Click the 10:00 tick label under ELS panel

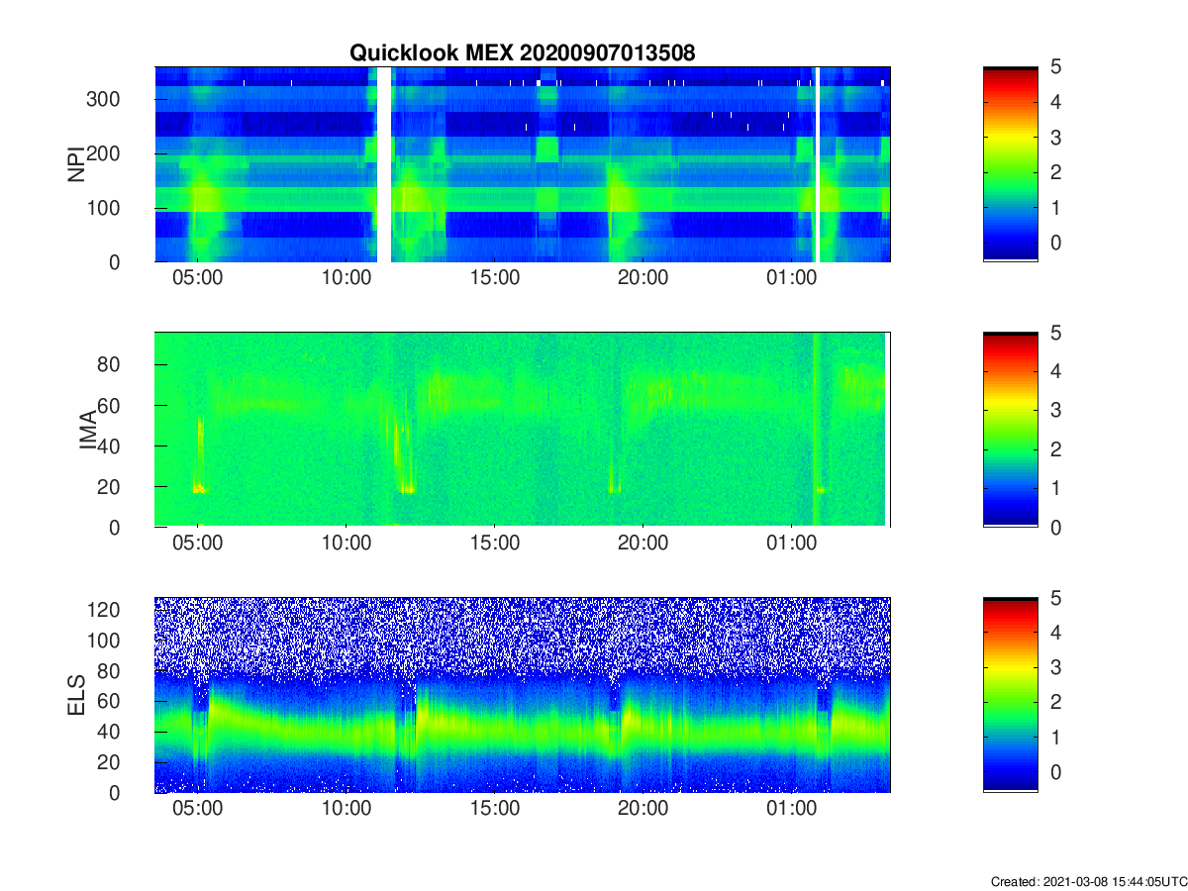click(x=346, y=809)
